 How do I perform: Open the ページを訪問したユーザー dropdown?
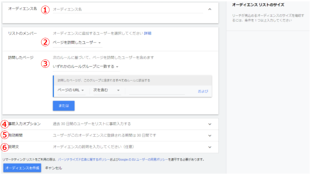click(x=77, y=42)
